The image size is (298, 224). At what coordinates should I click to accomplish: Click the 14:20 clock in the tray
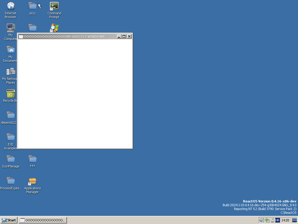click(x=285, y=220)
